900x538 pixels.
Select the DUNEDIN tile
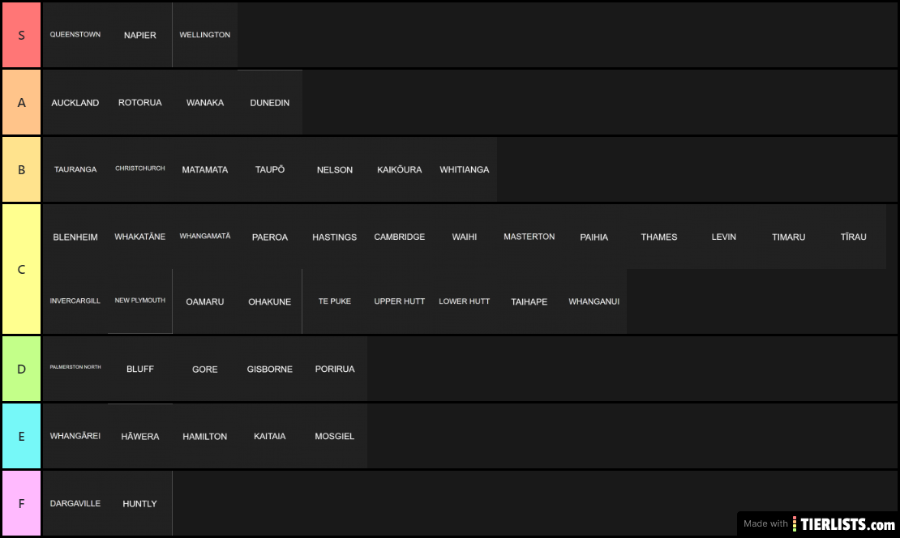[270, 103]
